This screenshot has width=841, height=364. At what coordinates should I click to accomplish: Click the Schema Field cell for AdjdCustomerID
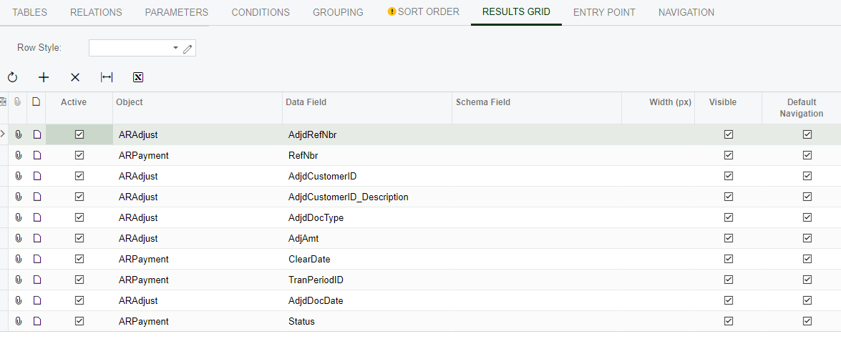(537, 177)
